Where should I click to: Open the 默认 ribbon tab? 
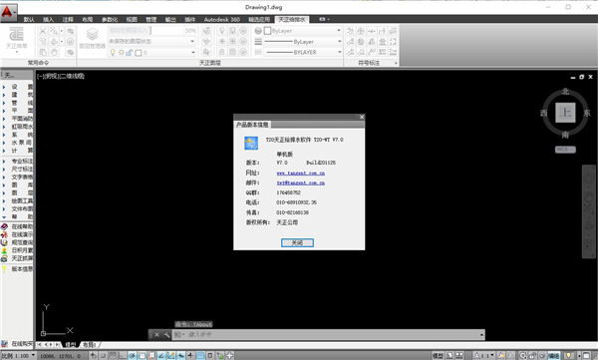coord(29,20)
